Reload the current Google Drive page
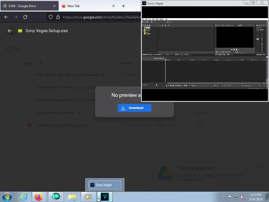Screen dimensions: 269x202 (25, 17)
